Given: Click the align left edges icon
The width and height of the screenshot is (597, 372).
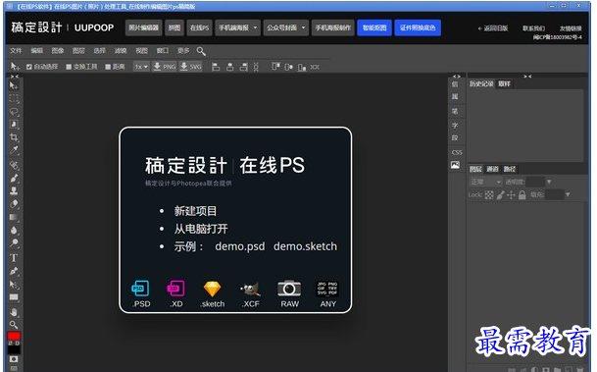Looking at the screenshot, I should (216, 67).
